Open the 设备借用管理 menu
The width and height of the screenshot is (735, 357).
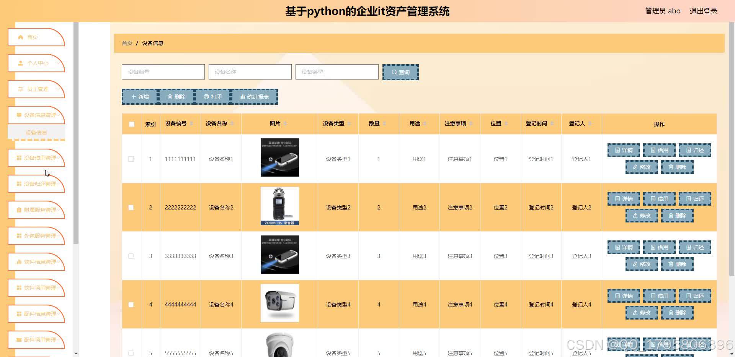click(x=36, y=158)
